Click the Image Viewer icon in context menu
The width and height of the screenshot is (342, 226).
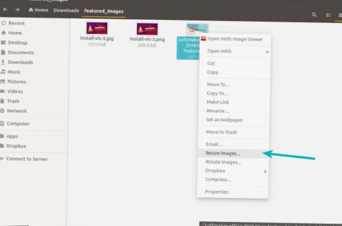pos(203,38)
